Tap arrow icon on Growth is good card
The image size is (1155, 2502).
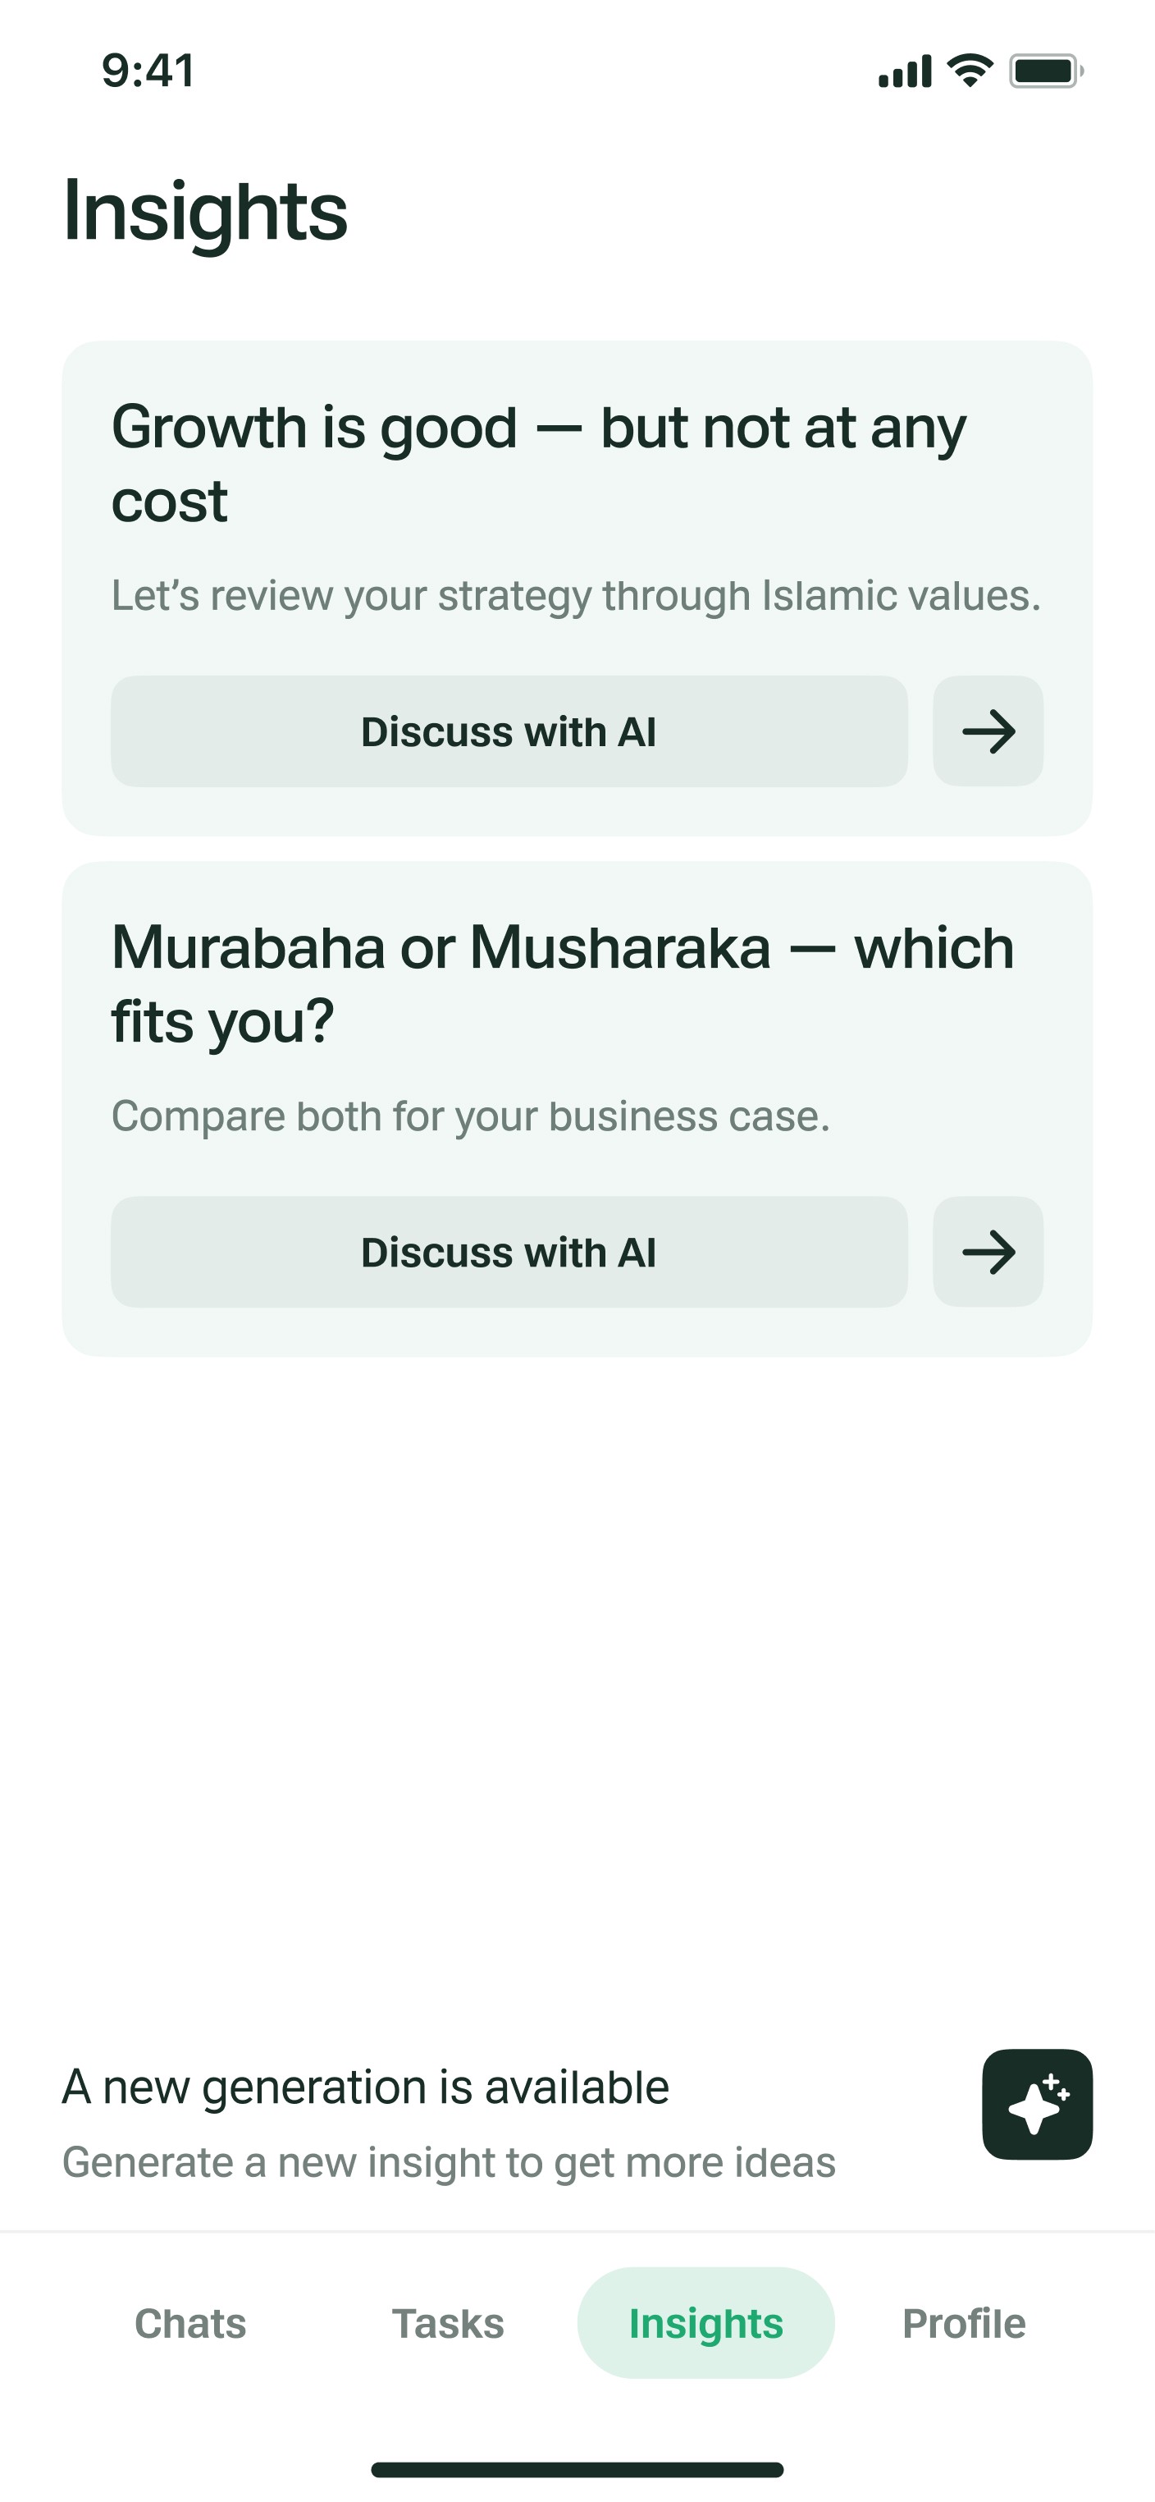pyautogui.click(x=988, y=731)
